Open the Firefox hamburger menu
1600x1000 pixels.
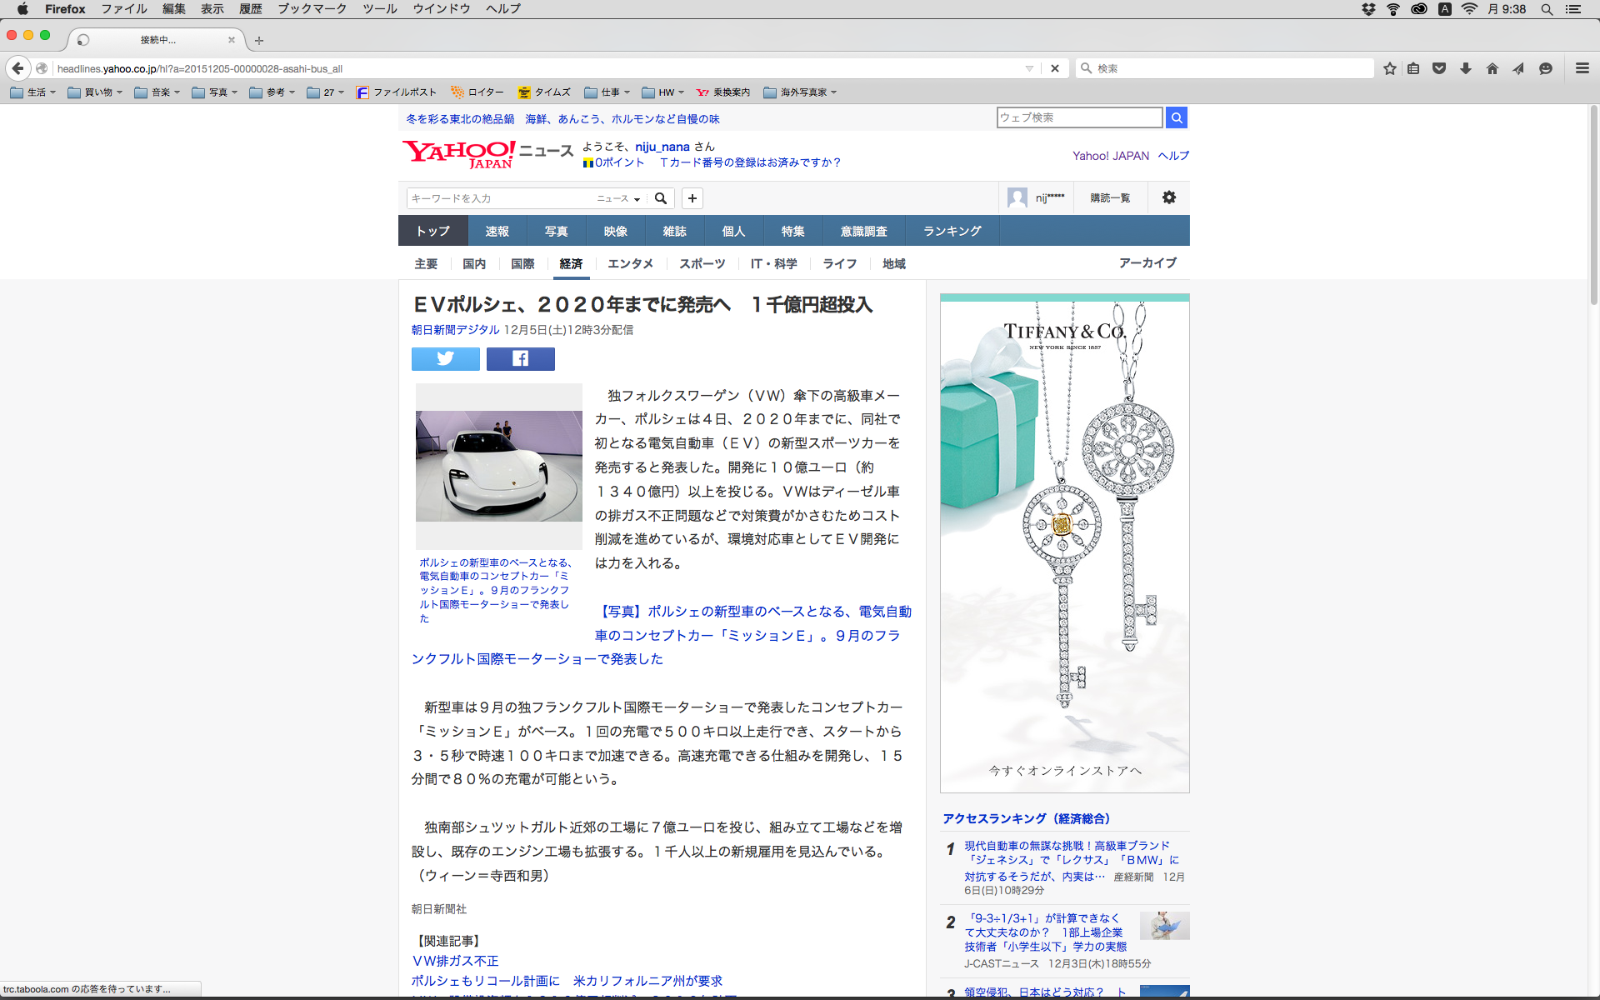(x=1582, y=68)
